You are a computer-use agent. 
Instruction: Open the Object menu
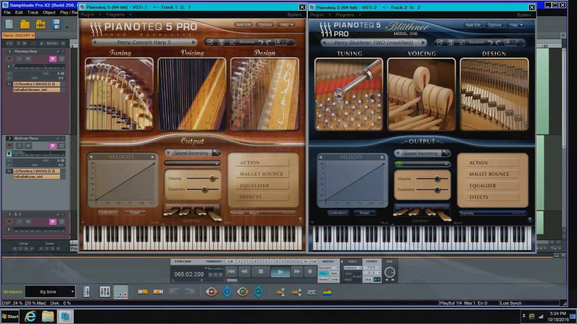tap(49, 13)
